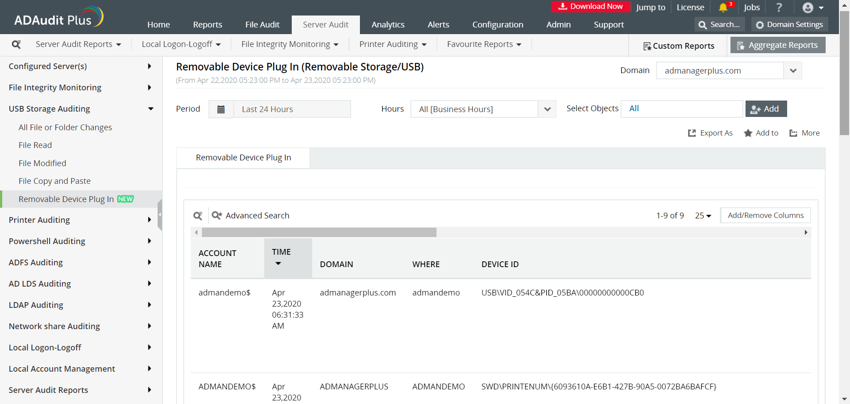Image resolution: width=850 pixels, height=404 pixels.
Task: Open the More options icon
Action: tap(793, 133)
